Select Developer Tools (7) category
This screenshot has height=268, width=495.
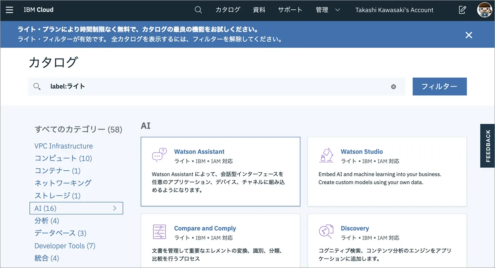65,246
